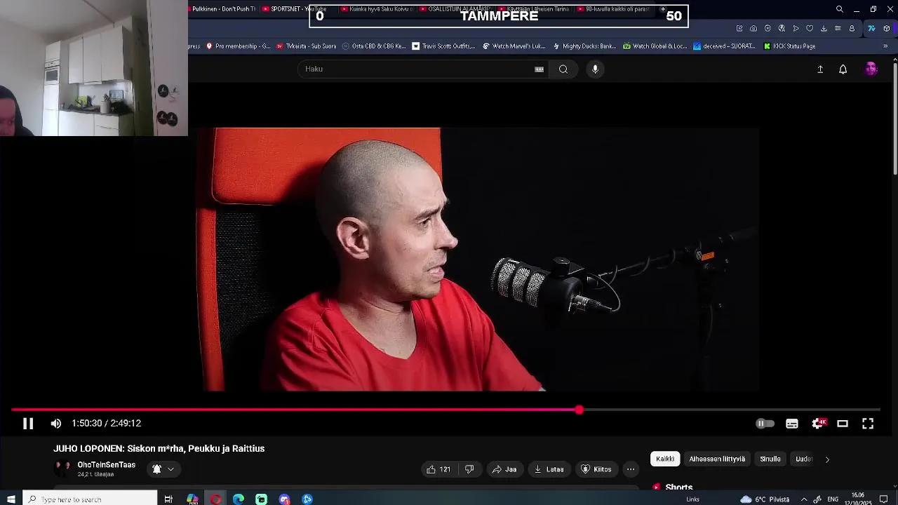Viewport: 898px width, 505px height.
Task: Click the browser tab search magnifier
Action: point(839,9)
